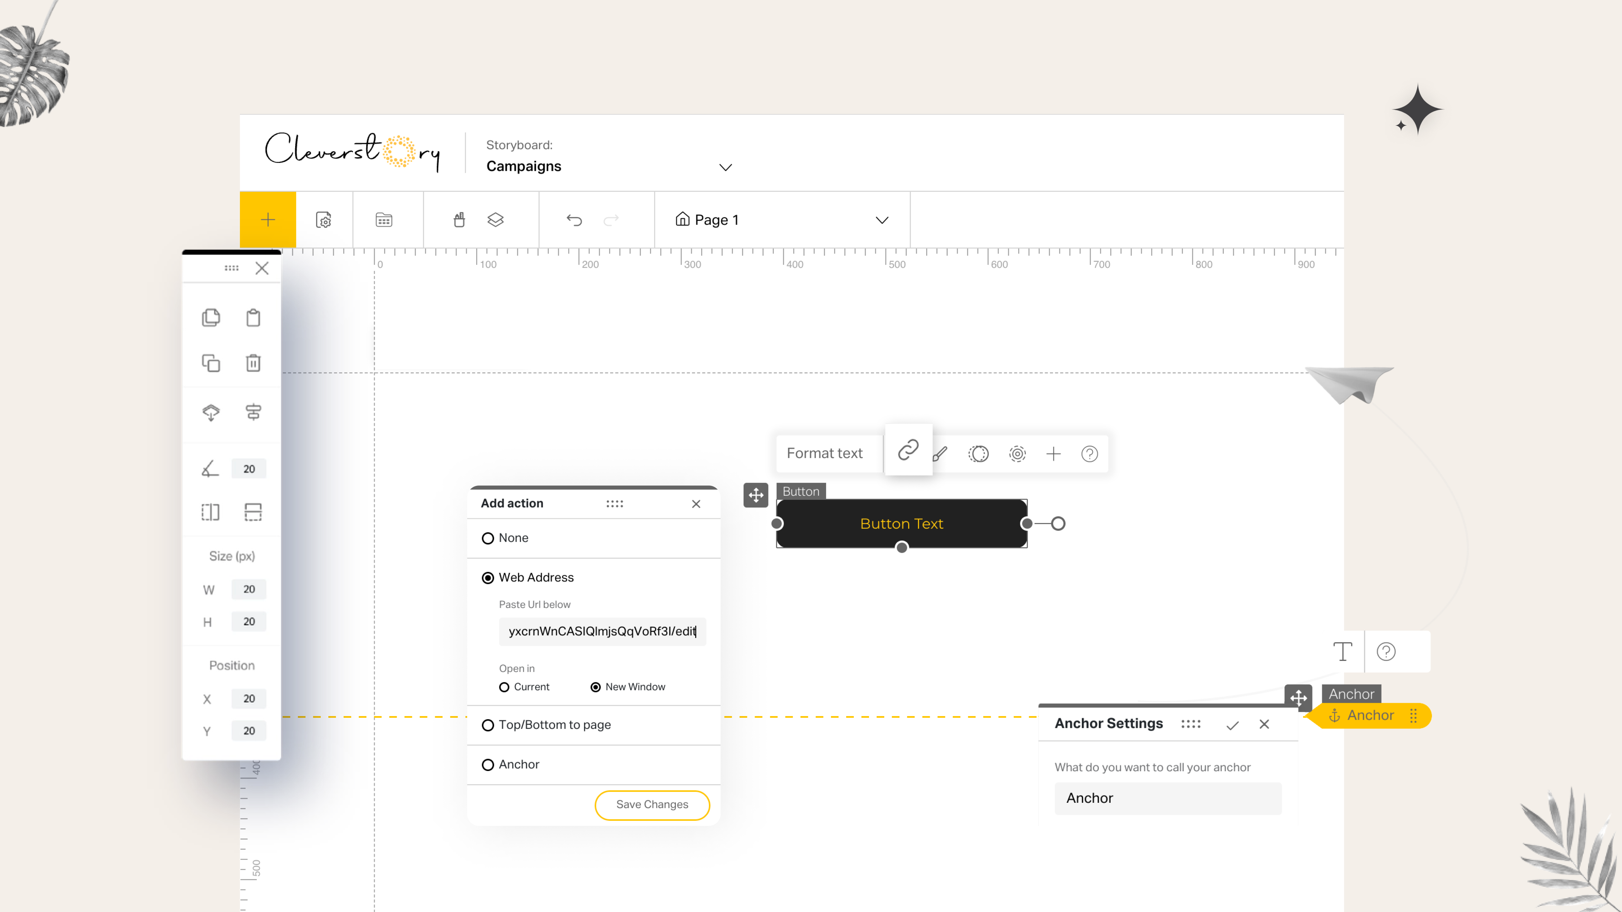Click left resize handle of button
This screenshot has width=1622, height=912.
(x=777, y=524)
